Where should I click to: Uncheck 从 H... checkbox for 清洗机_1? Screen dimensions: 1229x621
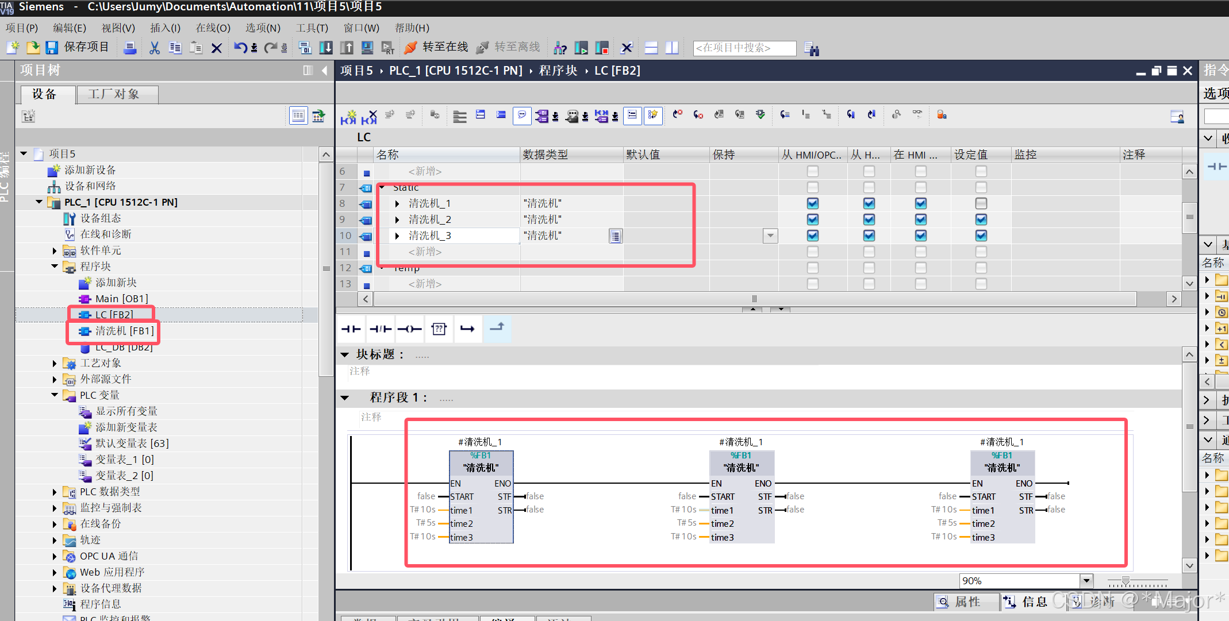click(869, 203)
